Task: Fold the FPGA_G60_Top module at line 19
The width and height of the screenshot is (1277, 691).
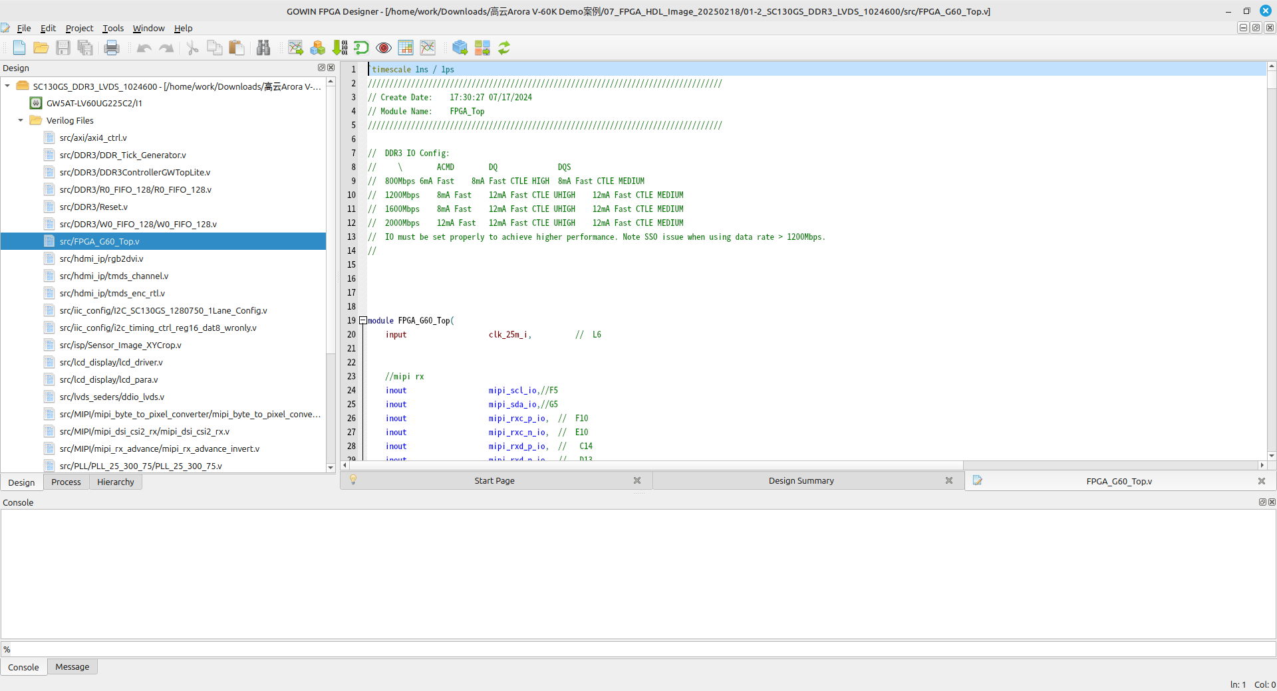Action: coord(363,321)
